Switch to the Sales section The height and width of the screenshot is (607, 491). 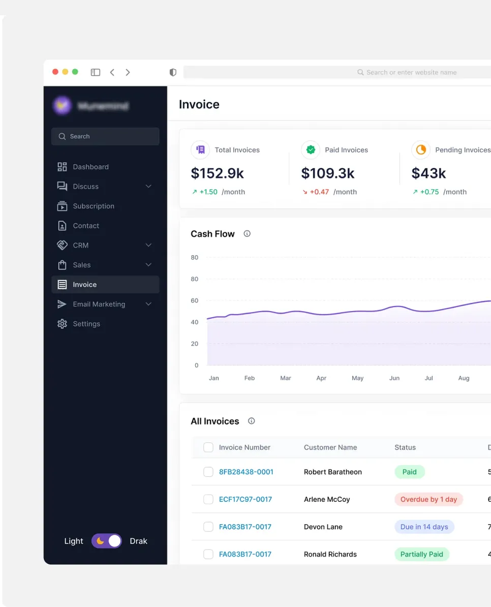82,265
